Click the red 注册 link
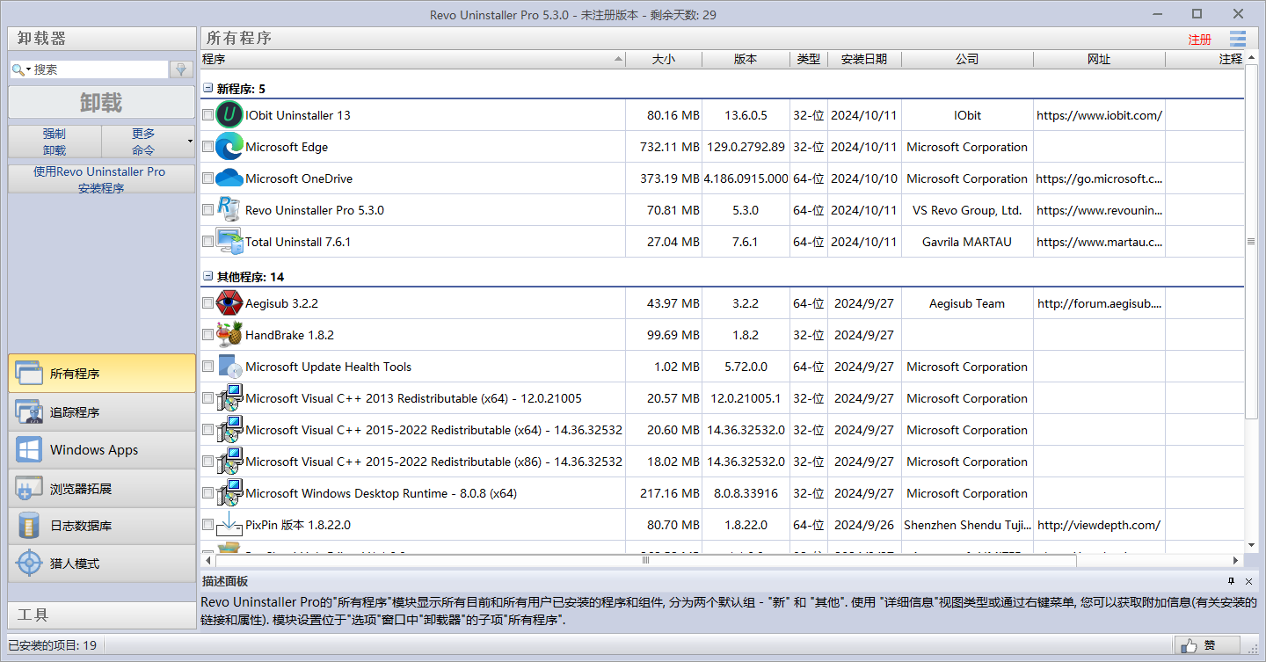 1199,40
